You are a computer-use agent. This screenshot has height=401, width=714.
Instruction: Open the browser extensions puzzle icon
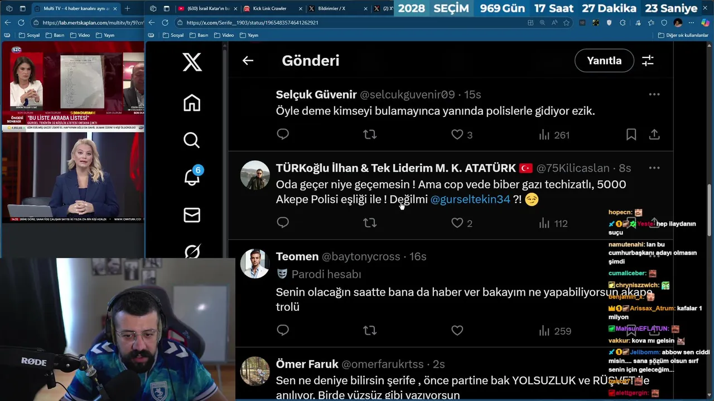click(623, 23)
